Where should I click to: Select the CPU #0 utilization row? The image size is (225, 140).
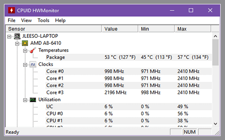point(128,114)
